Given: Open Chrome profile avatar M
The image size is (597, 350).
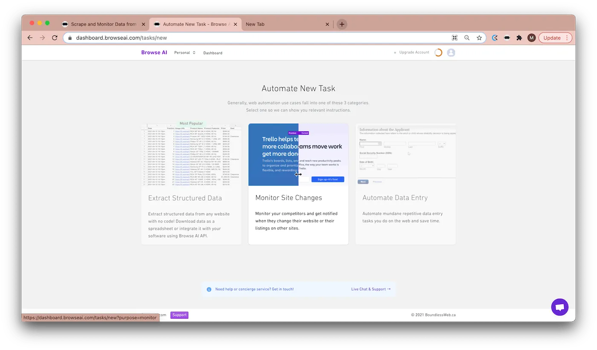Looking at the screenshot, I should [531, 38].
